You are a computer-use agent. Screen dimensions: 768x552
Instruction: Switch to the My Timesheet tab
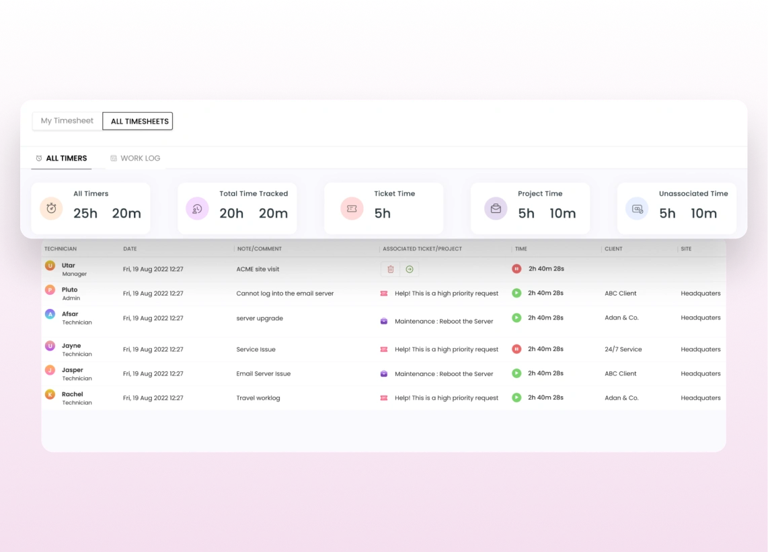67,121
